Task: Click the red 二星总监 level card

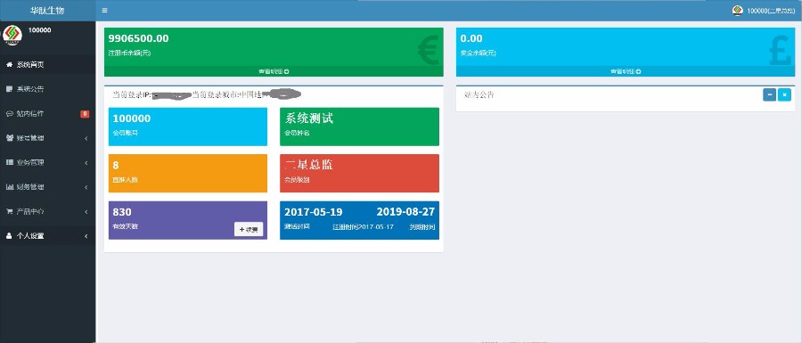Action: point(360,174)
